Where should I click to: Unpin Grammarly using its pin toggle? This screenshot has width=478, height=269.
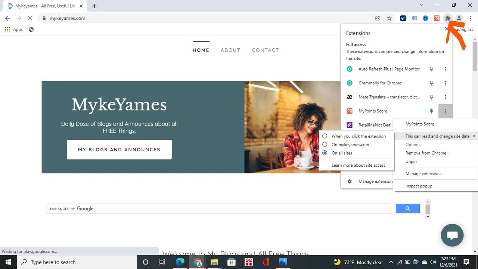(x=431, y=83)
